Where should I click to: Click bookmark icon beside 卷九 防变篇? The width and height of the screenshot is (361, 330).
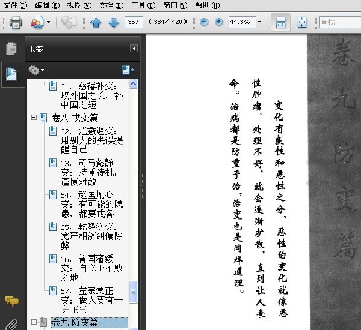point(43,322)
